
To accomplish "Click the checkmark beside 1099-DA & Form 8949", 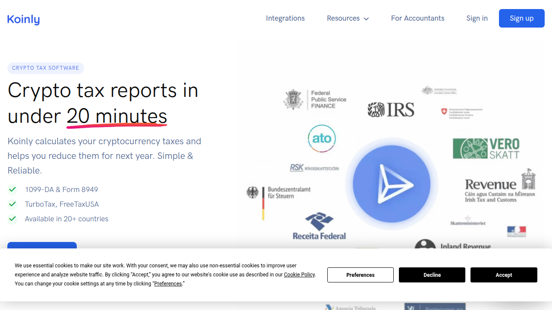I will pyautogui.click(x=12, y=189).
